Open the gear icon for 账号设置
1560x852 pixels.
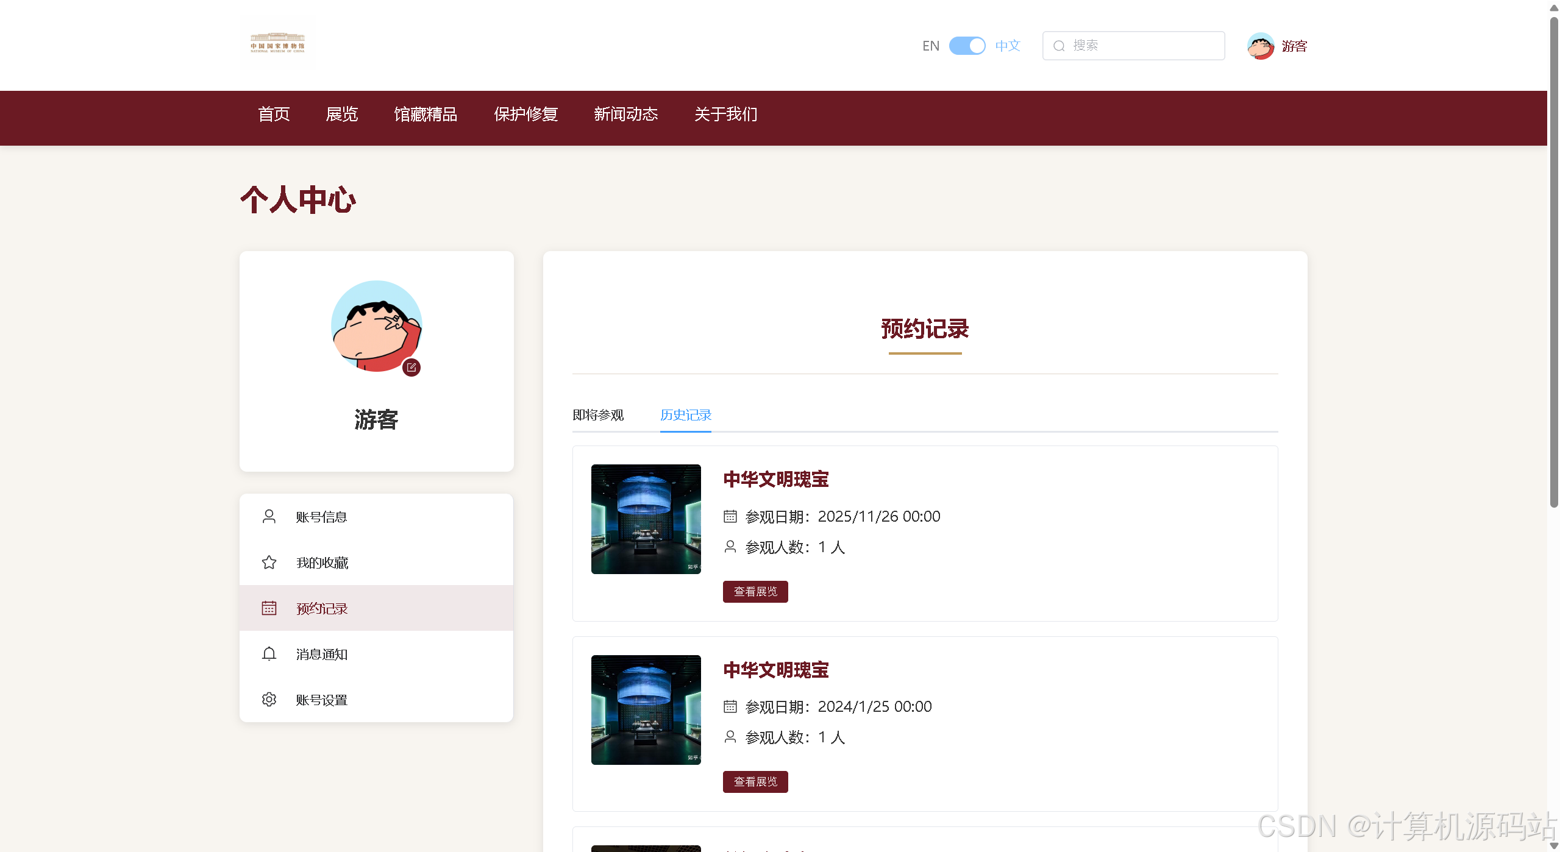coord(269,699)
